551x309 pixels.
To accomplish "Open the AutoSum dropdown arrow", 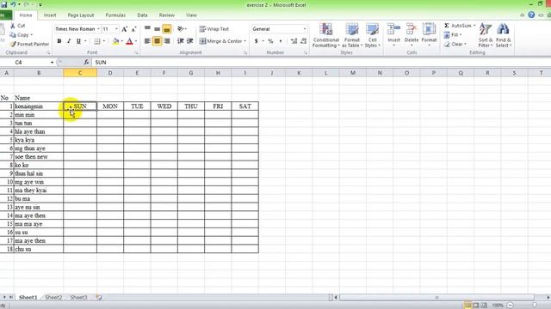I will [474, 26].
